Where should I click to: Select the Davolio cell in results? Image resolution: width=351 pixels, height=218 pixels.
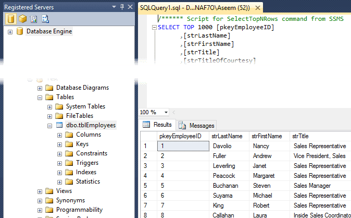pos(222,146)
